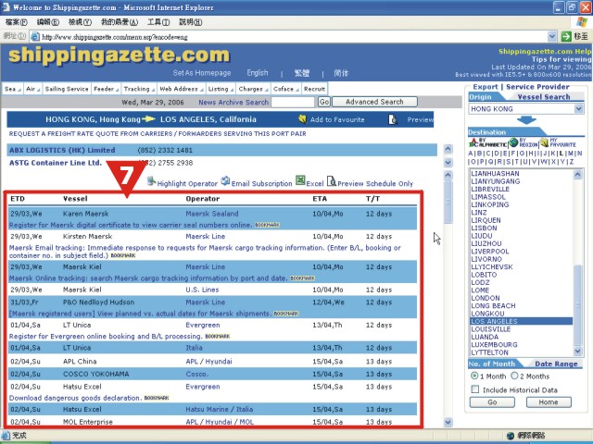Click the green Go arrow beside address bar

pyautogui.click(x=566, y=37)
